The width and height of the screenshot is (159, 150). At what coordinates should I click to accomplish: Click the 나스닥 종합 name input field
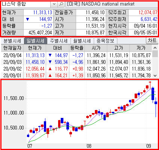coord(26,4)
